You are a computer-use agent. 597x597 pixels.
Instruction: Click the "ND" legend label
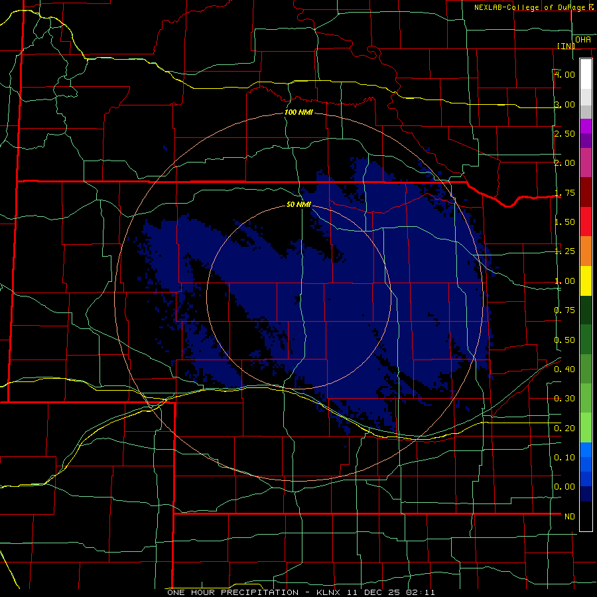570,517
